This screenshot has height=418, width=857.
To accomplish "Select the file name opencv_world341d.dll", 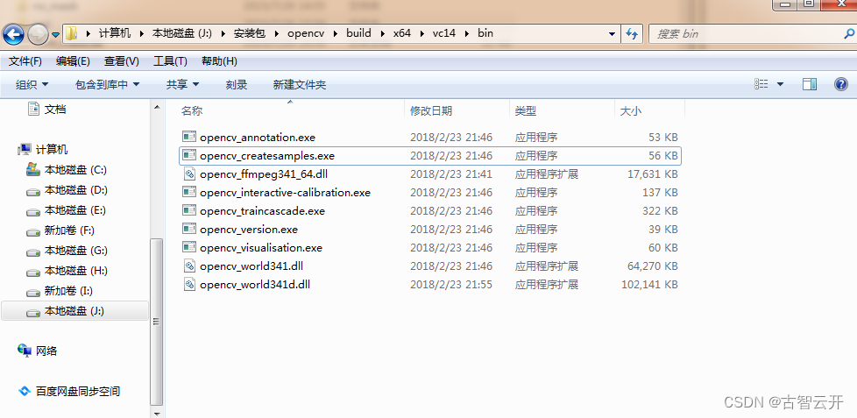I will (x=255, y=285).
